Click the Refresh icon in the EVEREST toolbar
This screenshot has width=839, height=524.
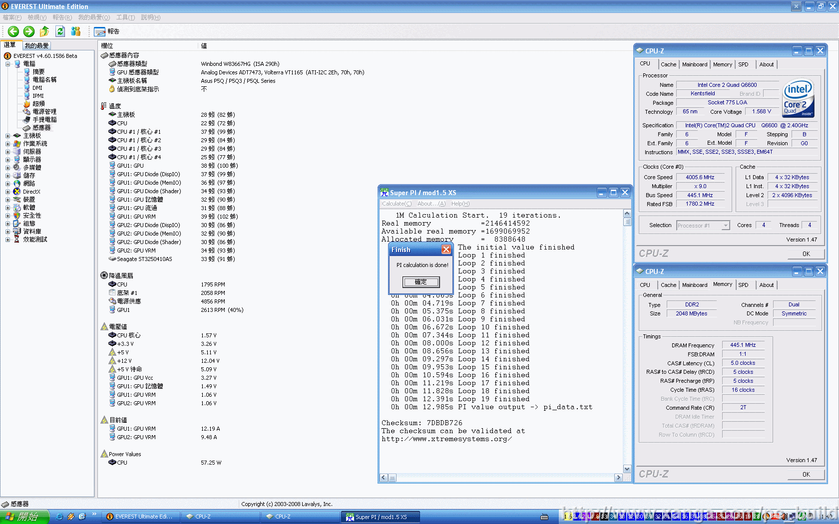pos(60,31)
